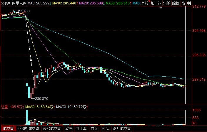Click the tallest cyan volume bar
Image resolution: width=207 pixels, height=132 pixels.
pyautogui.click(x=27, y=118)
